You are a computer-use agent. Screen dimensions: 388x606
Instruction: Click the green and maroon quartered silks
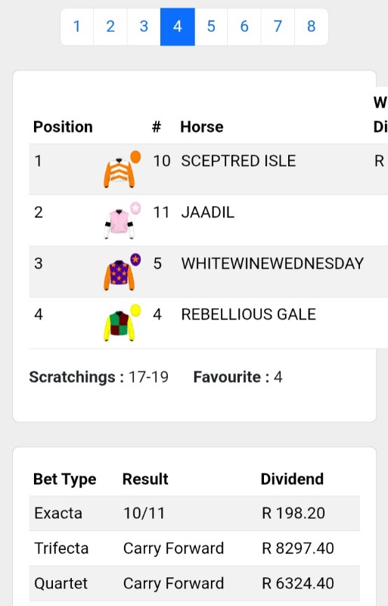point(122,323)
